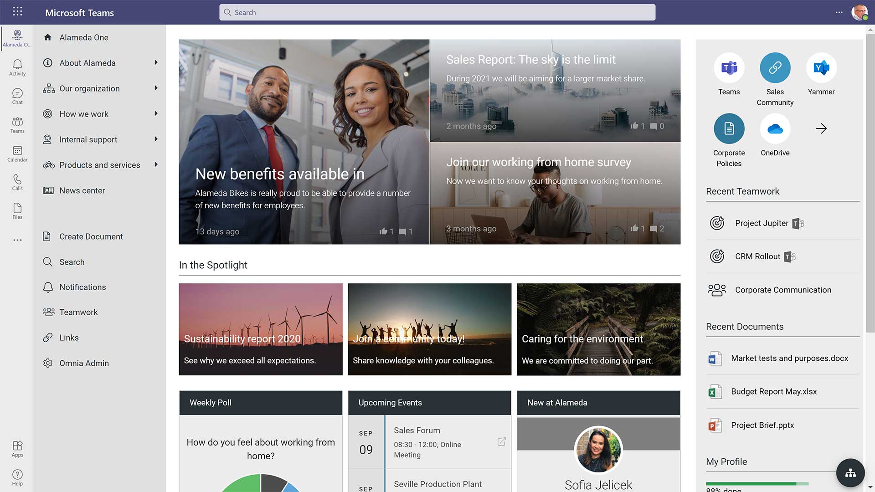
Task: Open the Yammer shortcut tile
Action: click(x=821, y=68)
